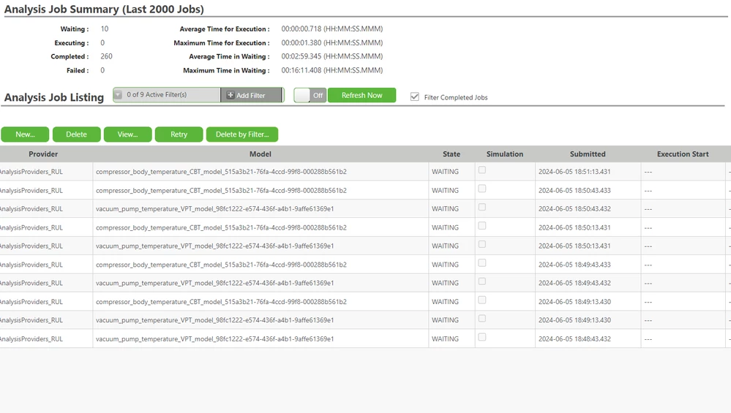Image resolution: width=731 pixels, height=413 pixels.
Task: Sort by the State column header
Action: pyautogui.click(x=451, y=154)
